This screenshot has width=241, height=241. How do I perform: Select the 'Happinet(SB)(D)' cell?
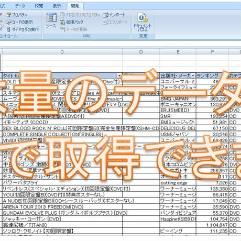tap(178, 219)
